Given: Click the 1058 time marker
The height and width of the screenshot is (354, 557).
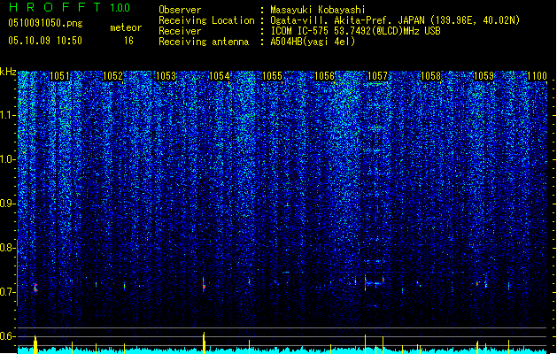Looking at the screenshot, I should point(430,76).
